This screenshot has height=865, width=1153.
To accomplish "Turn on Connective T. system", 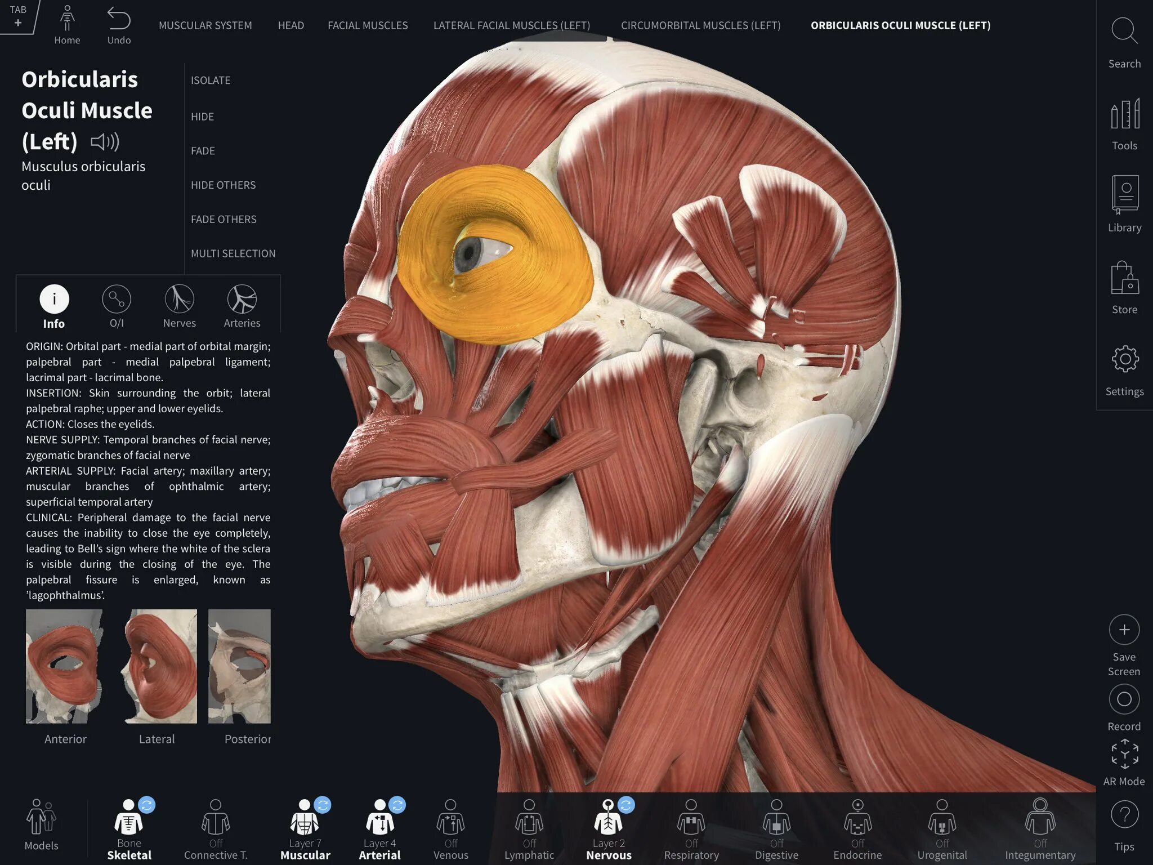I will tap(216, 830).
